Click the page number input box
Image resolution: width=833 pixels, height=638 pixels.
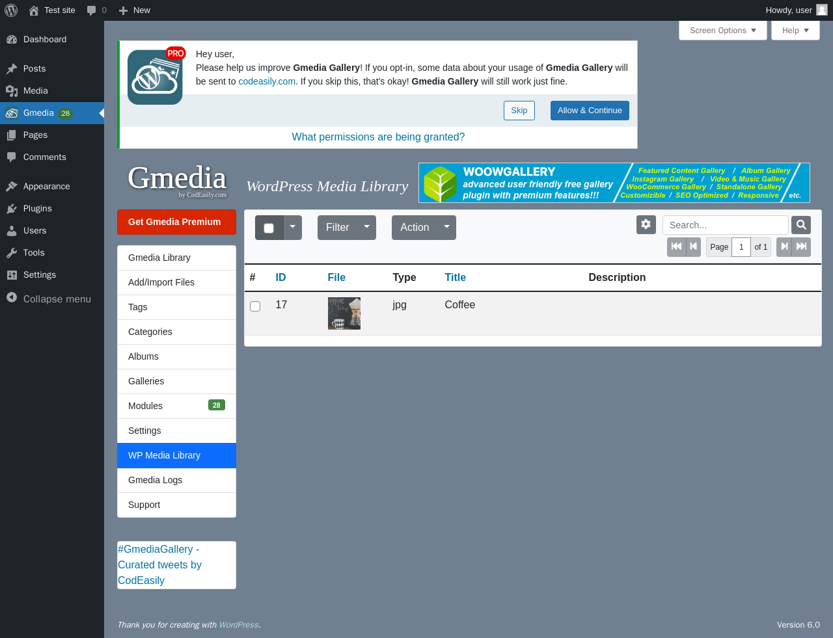[x=741, y=247]
